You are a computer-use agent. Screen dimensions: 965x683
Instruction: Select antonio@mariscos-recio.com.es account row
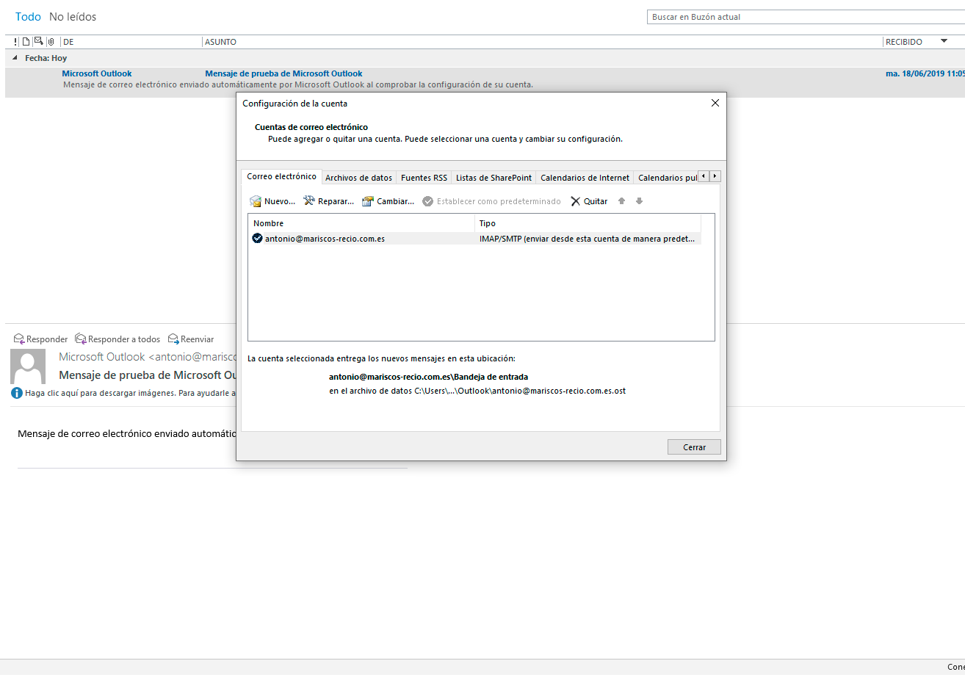(x=474, y=239)
